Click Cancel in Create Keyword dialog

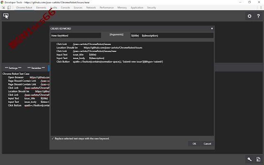(207, 144)
